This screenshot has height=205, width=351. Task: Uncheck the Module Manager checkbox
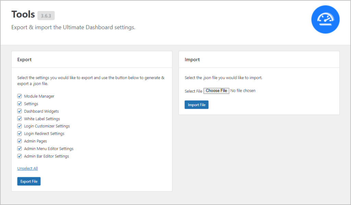[x=20, y=96]
